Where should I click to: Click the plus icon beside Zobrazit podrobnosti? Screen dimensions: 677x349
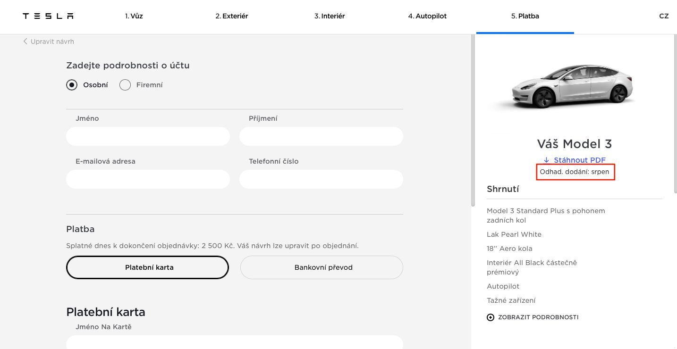point(491,317)
